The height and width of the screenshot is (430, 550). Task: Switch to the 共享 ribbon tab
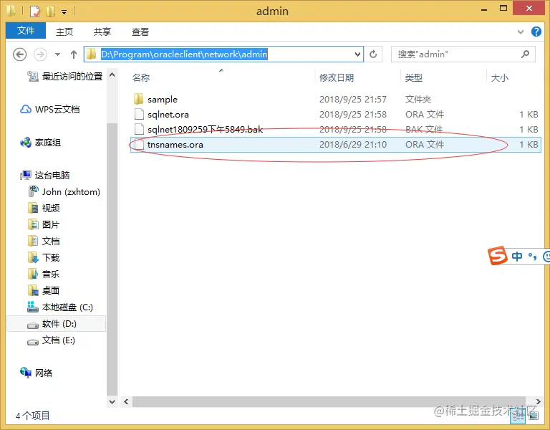102,32
